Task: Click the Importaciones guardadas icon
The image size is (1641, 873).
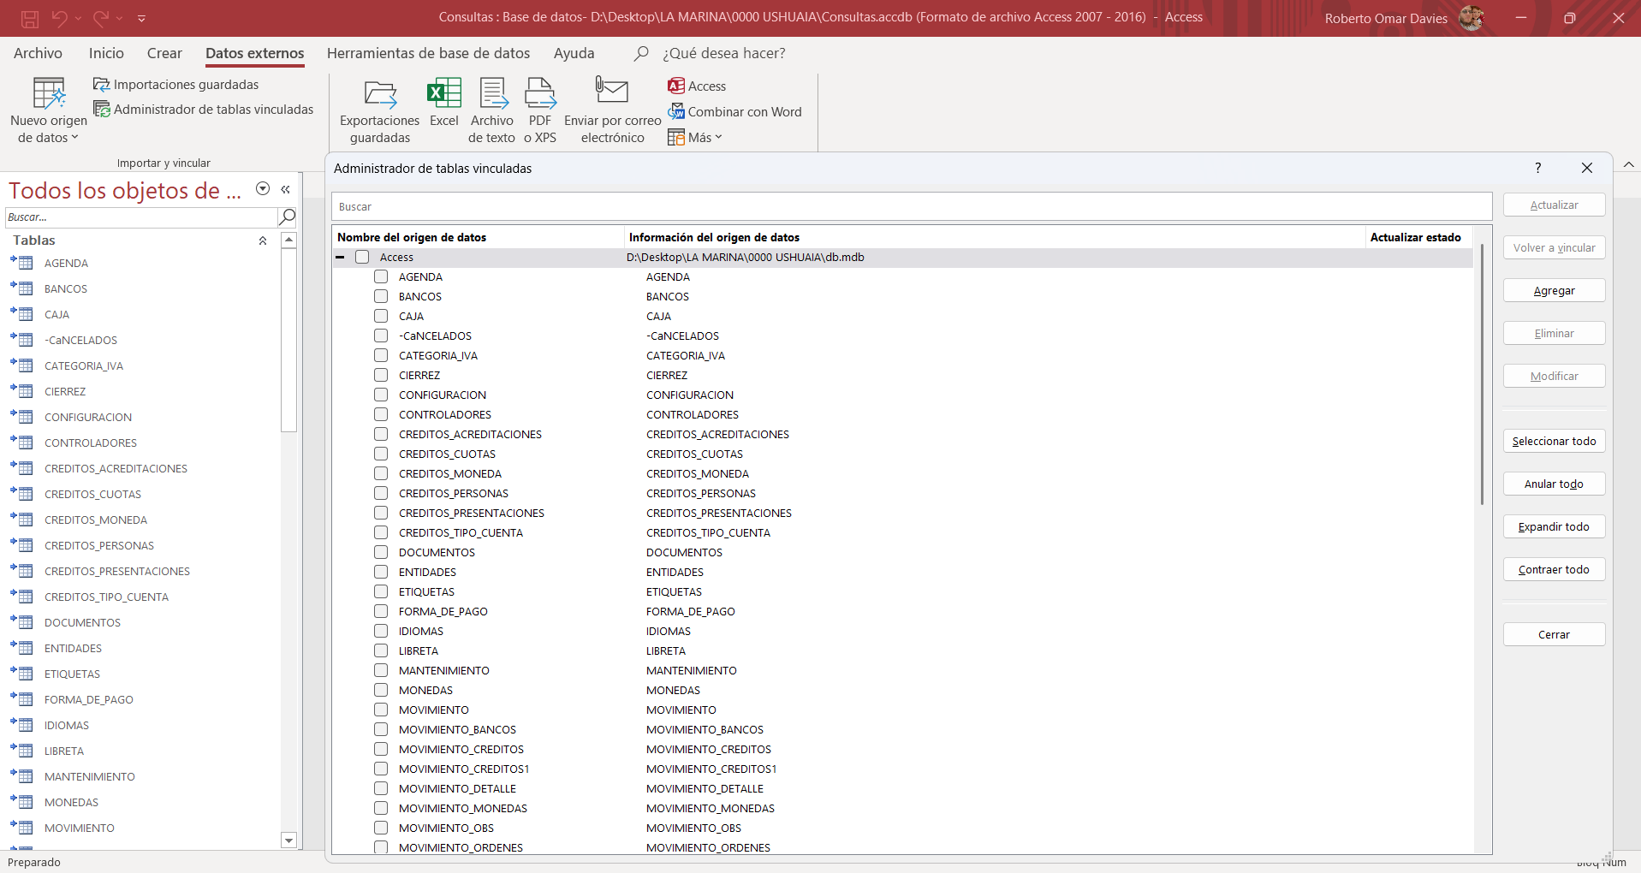Action: tap(101, 85)
